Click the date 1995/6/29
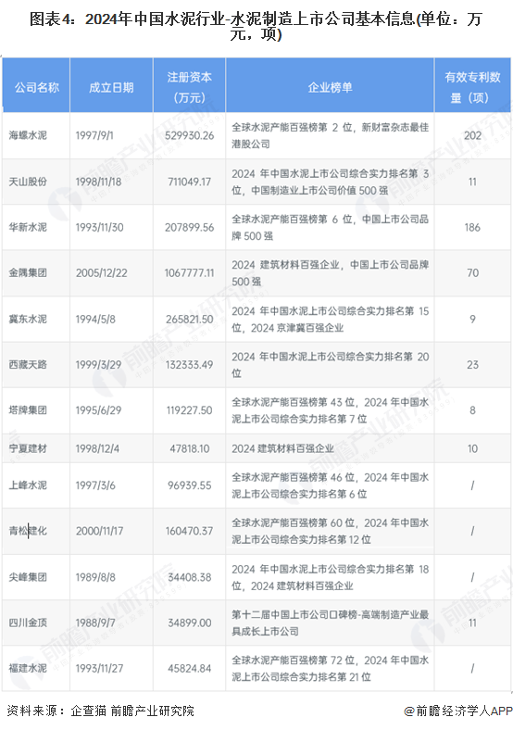The image size is (513, 730). coord(98,410)
